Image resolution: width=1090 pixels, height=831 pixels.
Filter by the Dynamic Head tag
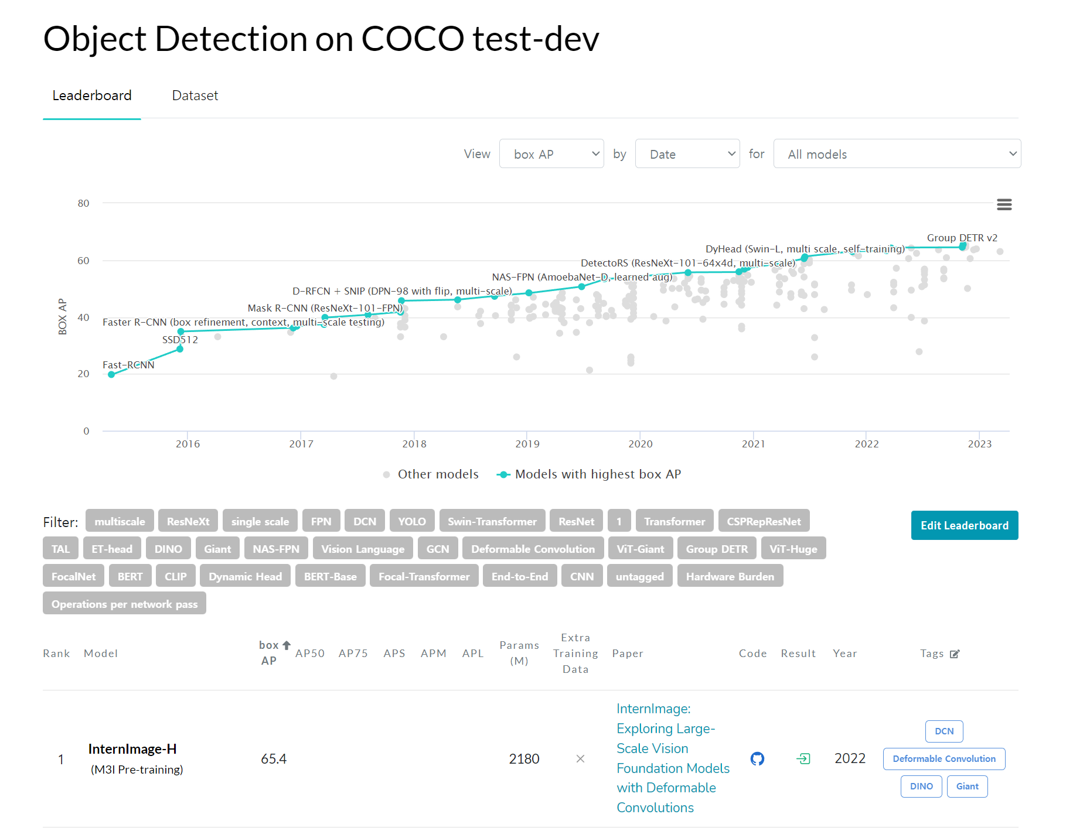click(x=245, y=576)
